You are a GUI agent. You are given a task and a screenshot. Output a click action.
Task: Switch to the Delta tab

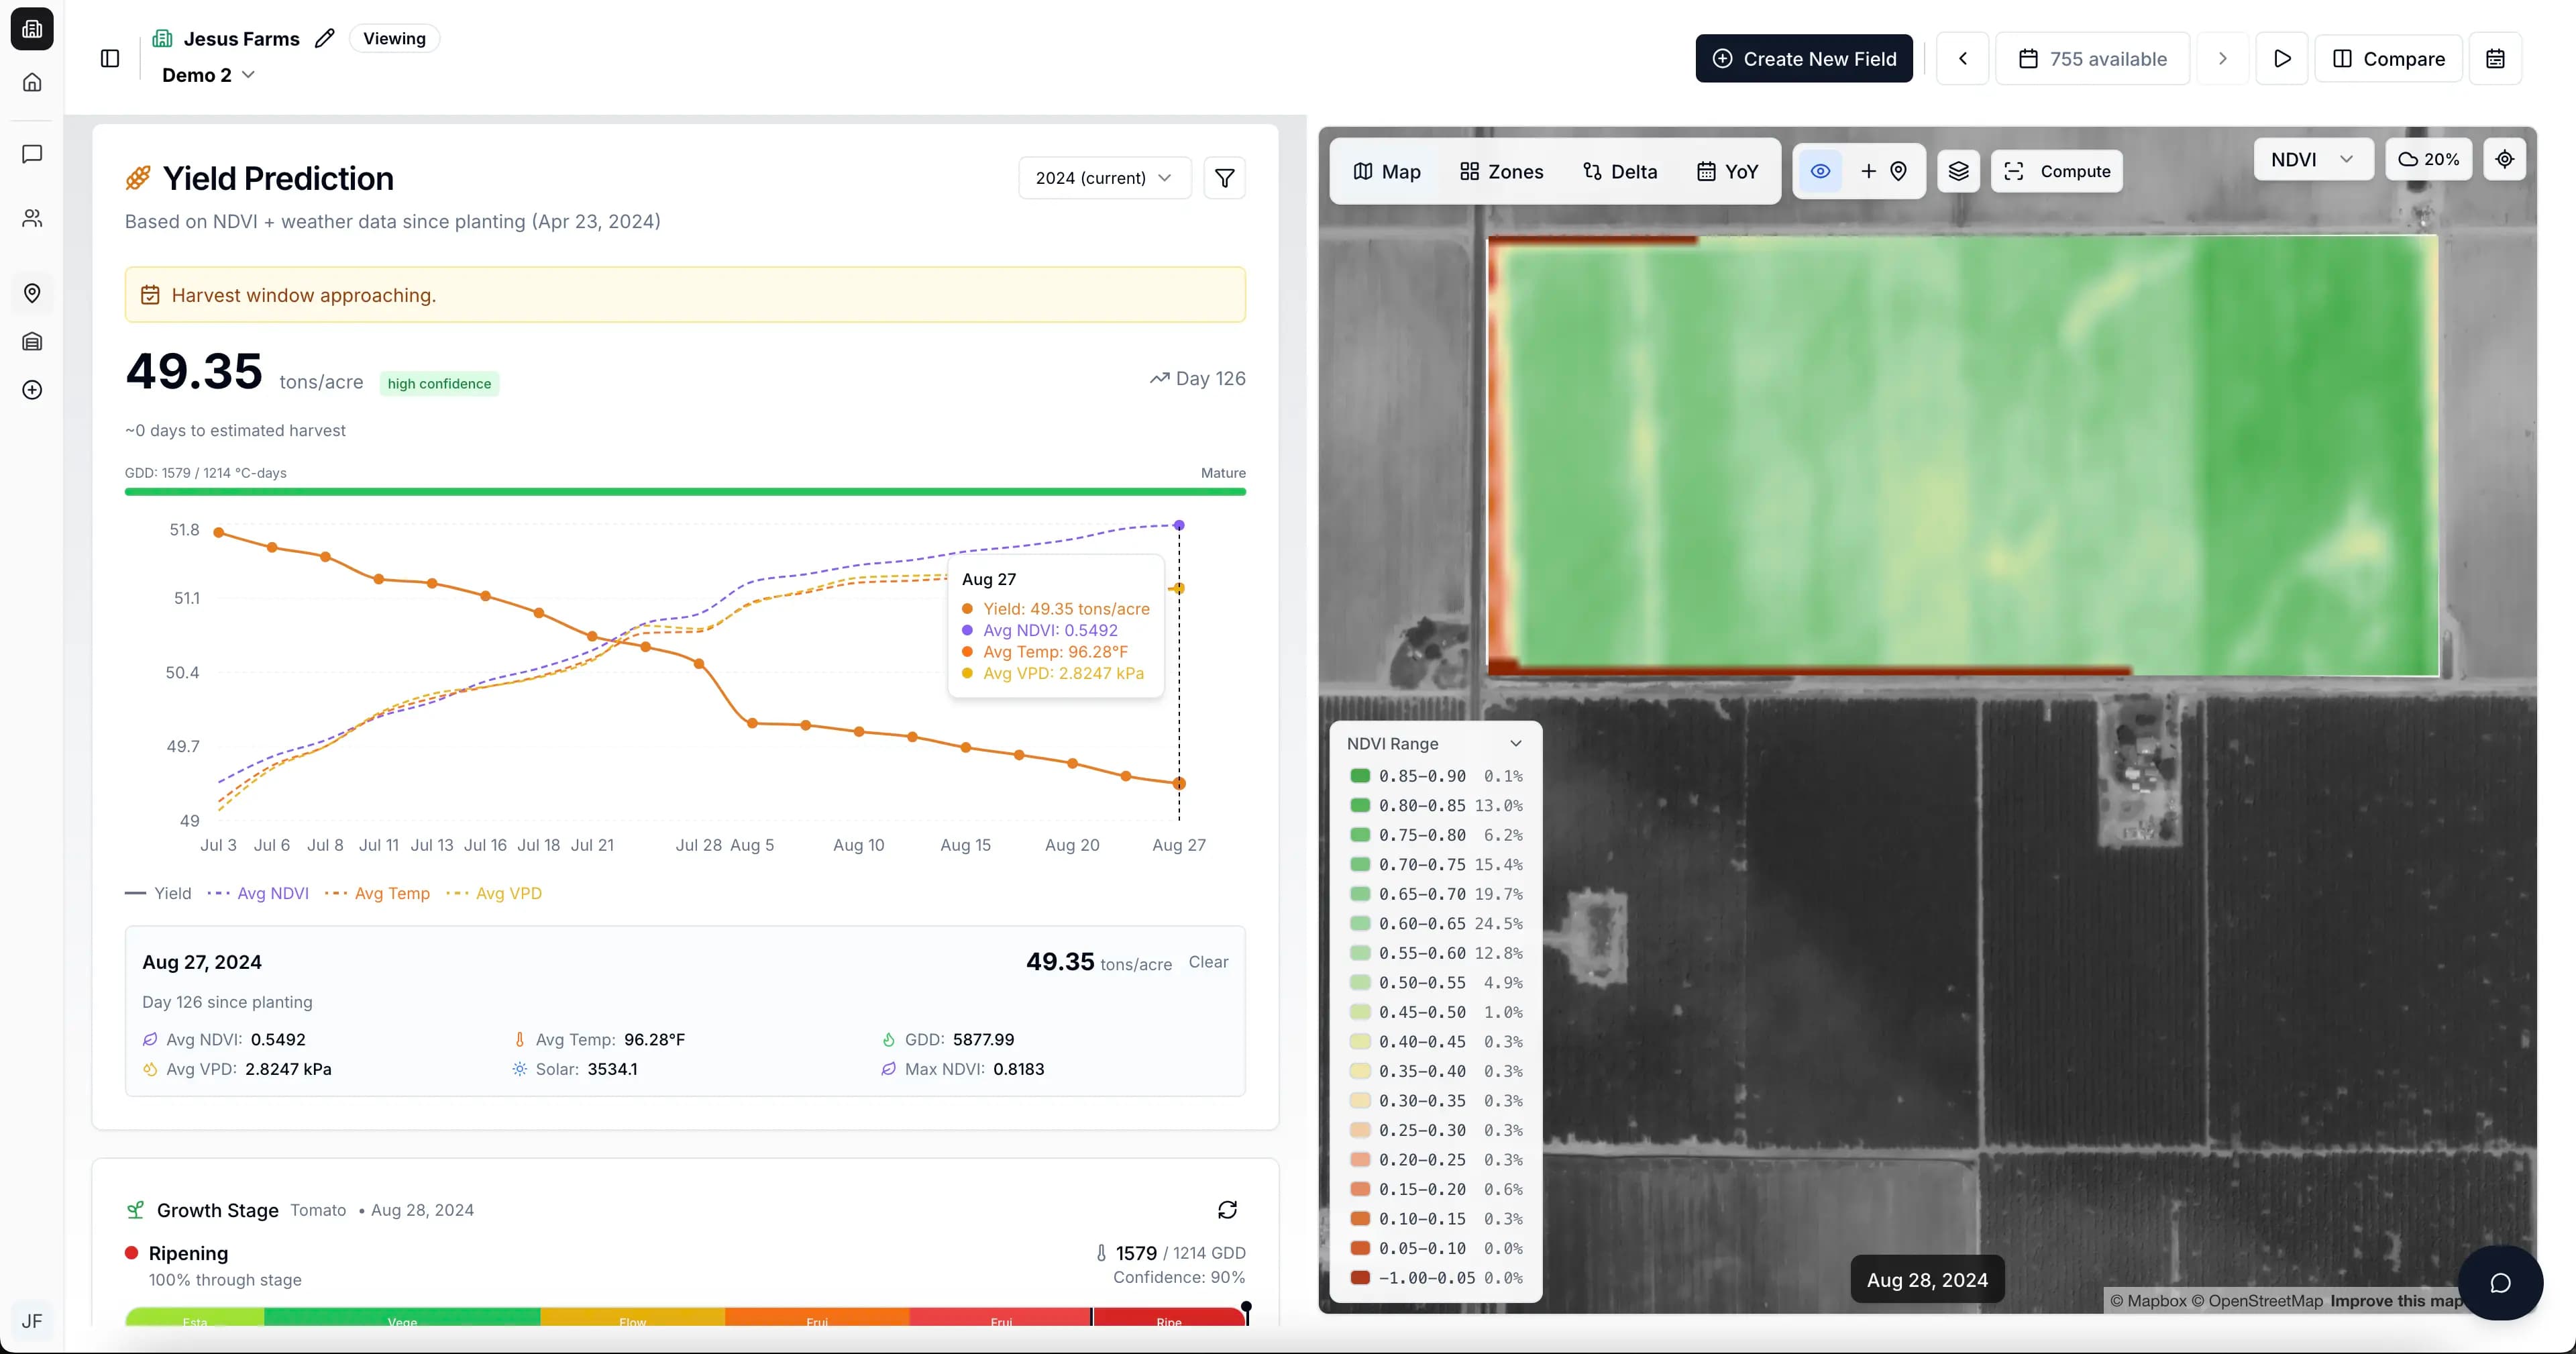(x=1620, y=171)
